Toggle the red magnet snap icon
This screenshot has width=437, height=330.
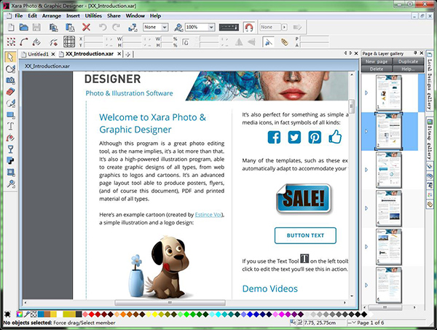click(x=248, y=27)
